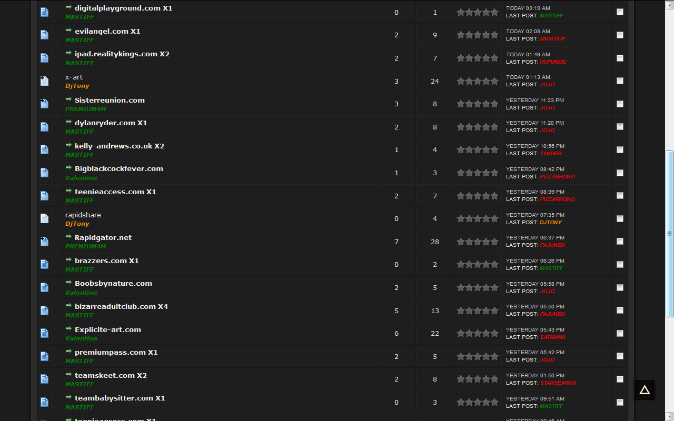The width and height of the screenshot is (674, 421).
Task: Open the x-art thread
Action: 74,77
